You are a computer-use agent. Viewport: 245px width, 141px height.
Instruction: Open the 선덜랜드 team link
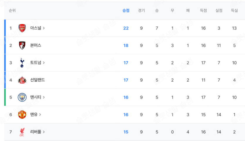pos(37,80)
